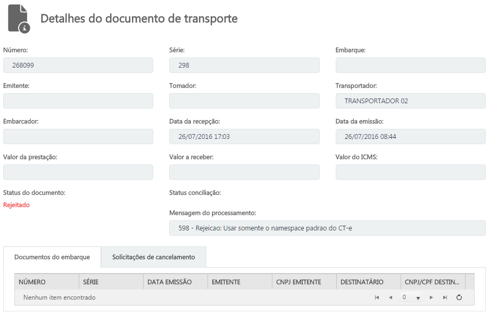Focus the Série input field
Image resolution: width=490 pixels, height=314 pixels.
click(x=244, y=65)
